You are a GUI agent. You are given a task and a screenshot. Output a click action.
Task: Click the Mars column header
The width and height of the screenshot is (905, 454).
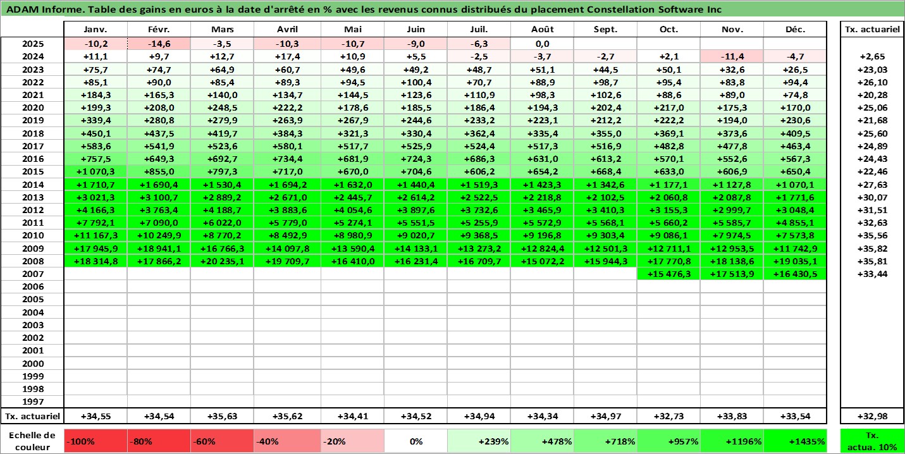coord(222,30)
